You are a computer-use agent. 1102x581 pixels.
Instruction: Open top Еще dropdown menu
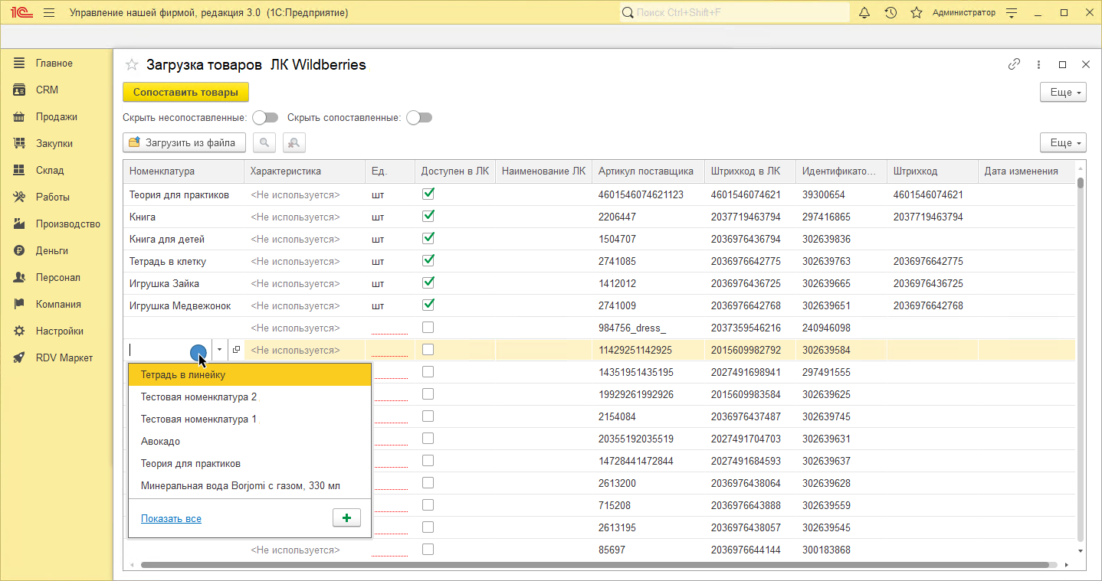tap(1063, 92)
